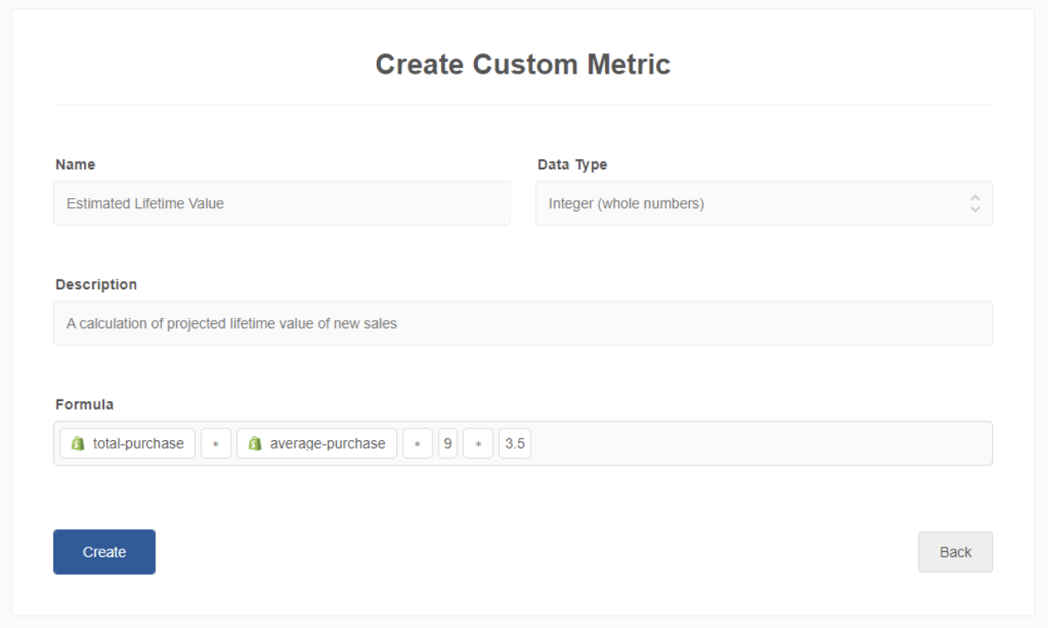Click the multiplication operator before 3.5

478,443
